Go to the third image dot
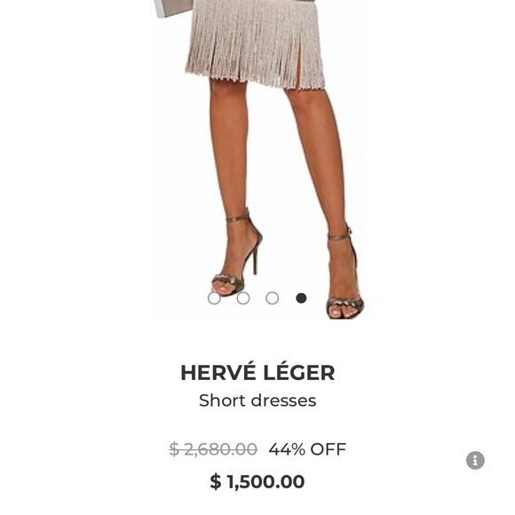Image resolution: width=515 pixels, height=515 pixels. (x=272, y=298)
